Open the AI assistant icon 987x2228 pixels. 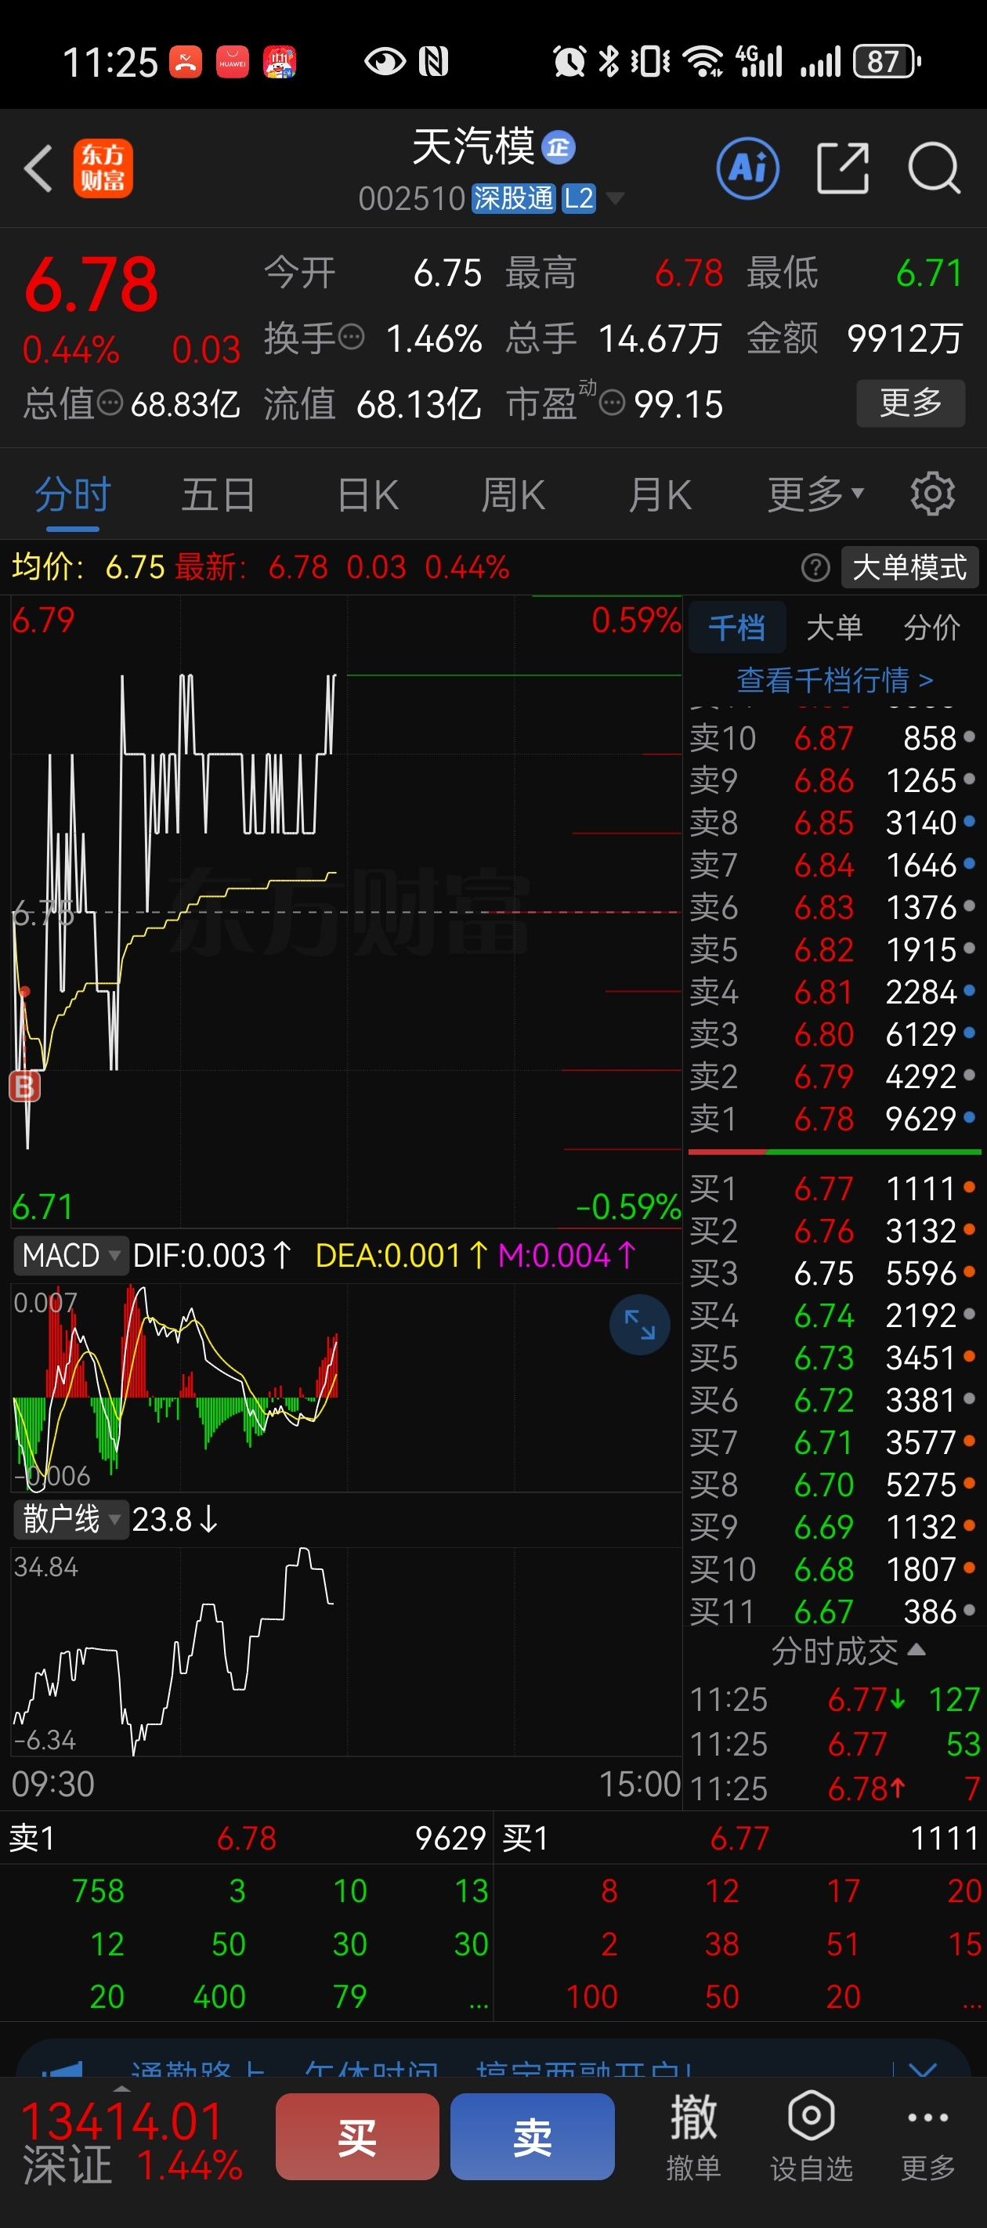(747, 168)
